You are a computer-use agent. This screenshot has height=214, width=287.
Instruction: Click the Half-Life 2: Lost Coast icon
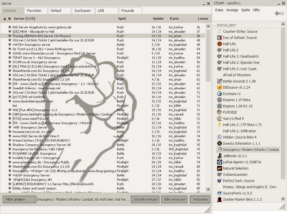coord(219,69)
